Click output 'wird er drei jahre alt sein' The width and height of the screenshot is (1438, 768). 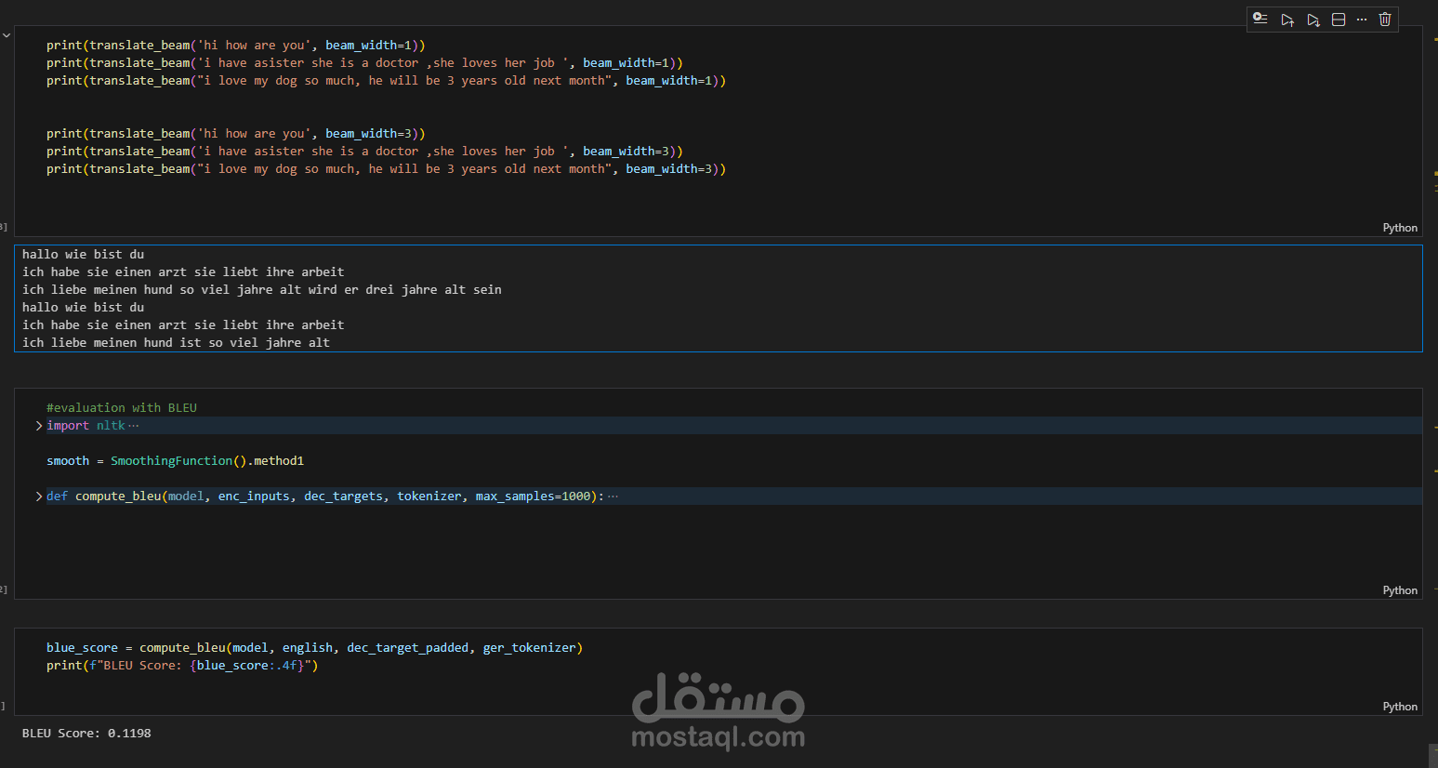(x=404, y=290)
